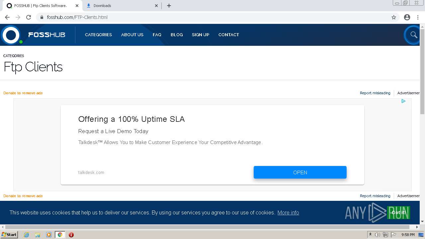Image resolution: width=425 pixels, height=239 pixels.
Task: Click the browser forward arrow
Action: coord(18,17)
